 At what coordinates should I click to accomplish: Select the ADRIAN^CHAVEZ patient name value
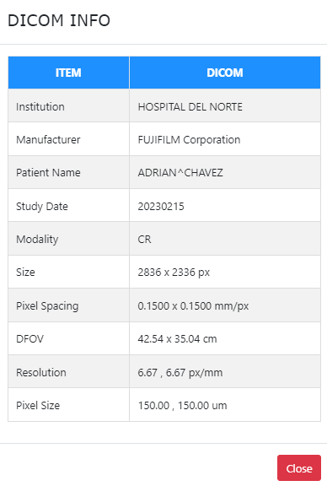(180, 173)
